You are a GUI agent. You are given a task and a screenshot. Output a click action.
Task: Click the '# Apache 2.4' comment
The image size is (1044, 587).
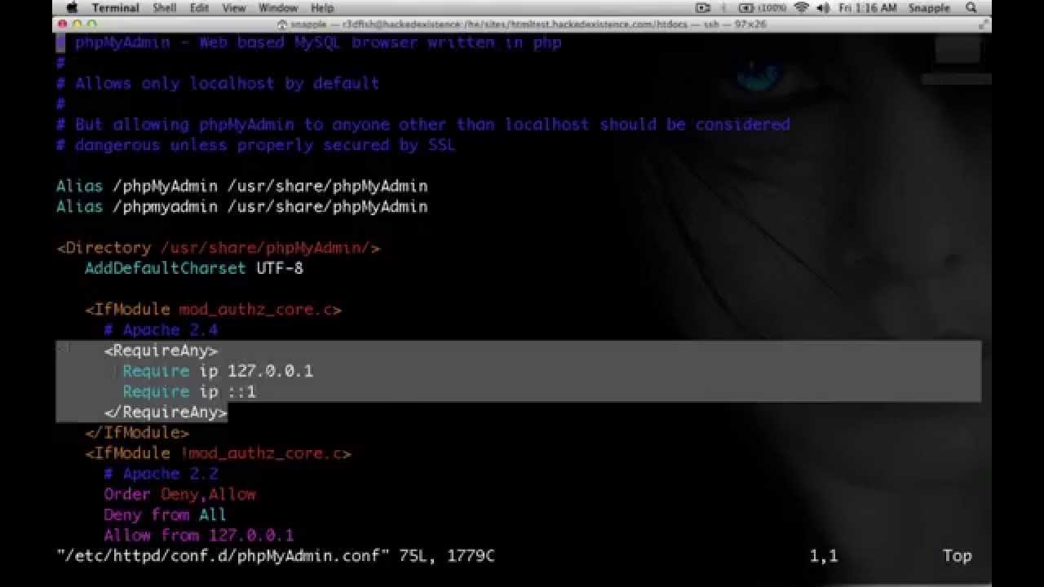tap(161, 330)
